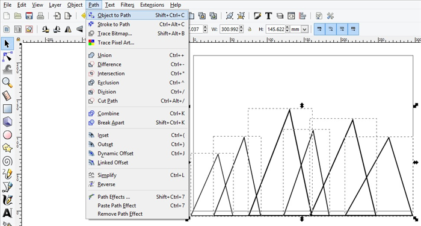Click the Create Clone icon
This screenshot has height=226, width=421.
point(202,16)
